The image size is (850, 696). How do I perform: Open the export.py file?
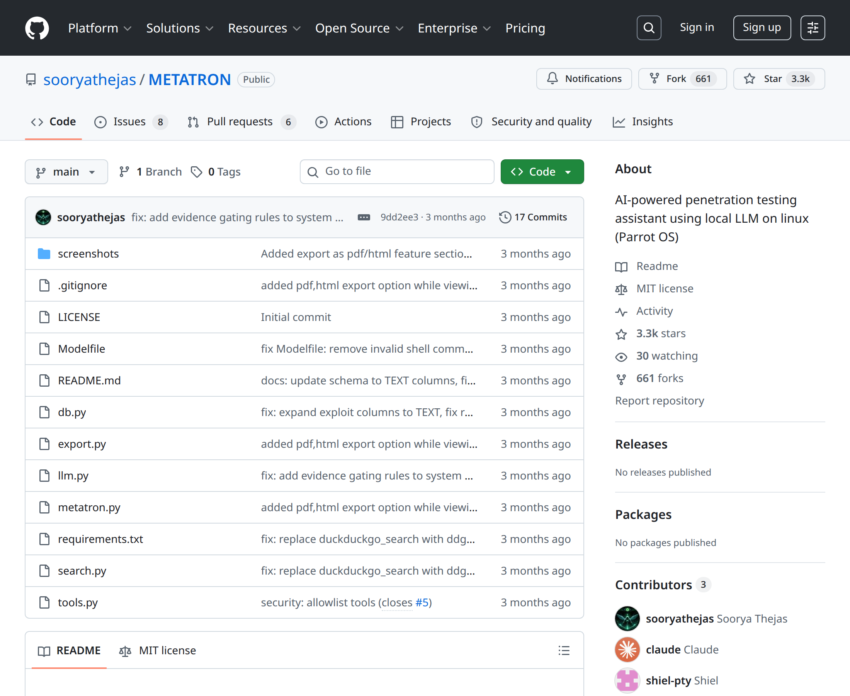pyautogui.click(x=82, y=444)
